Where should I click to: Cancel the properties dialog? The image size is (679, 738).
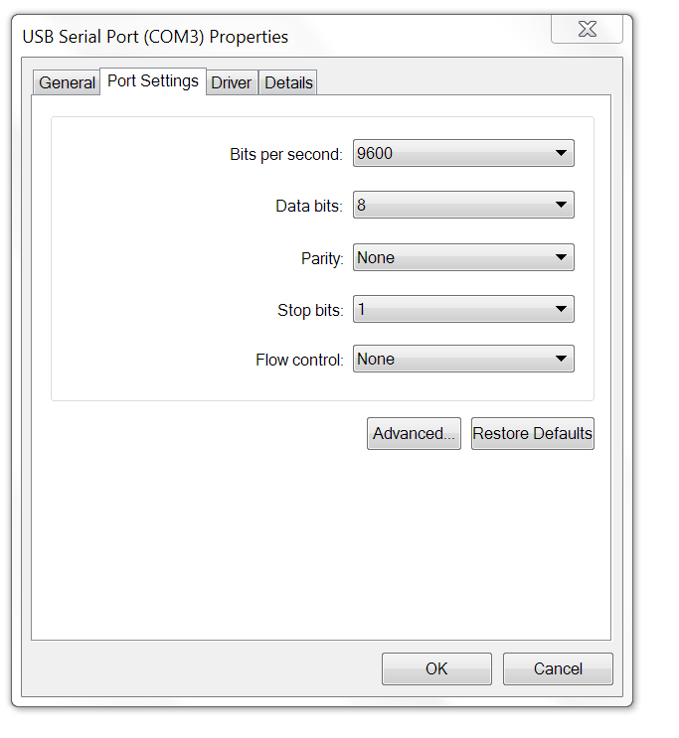558,668
